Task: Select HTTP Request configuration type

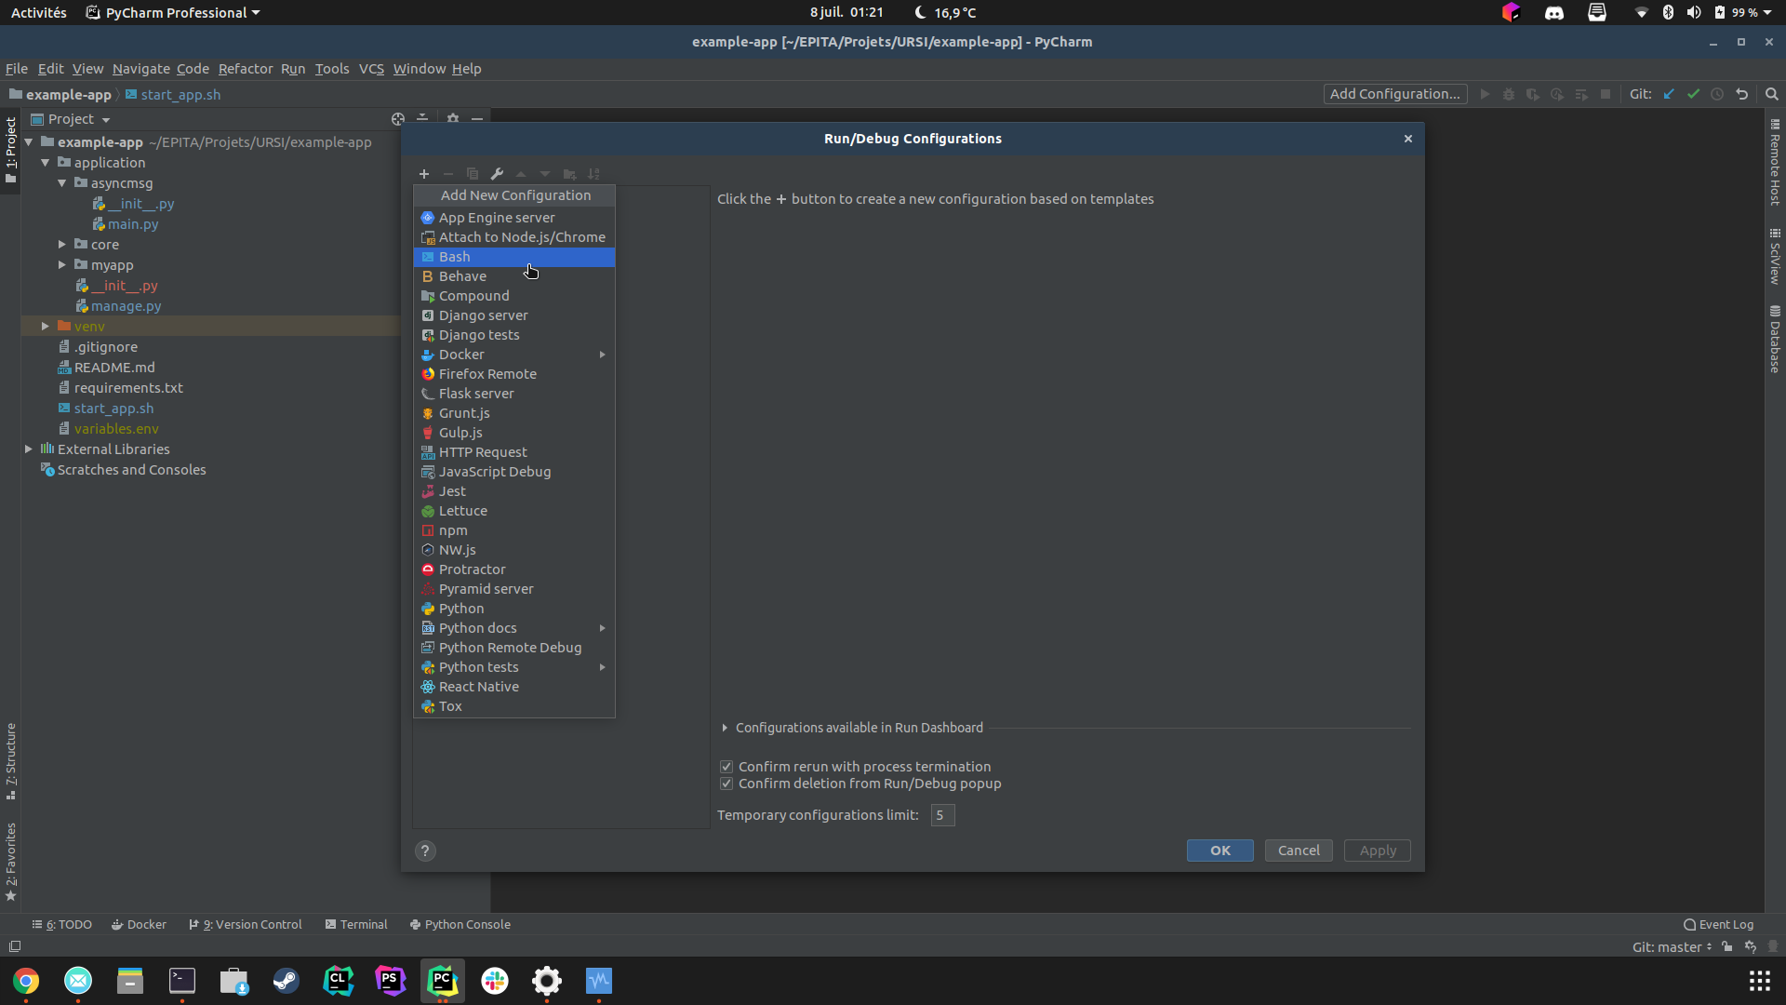Action: [514, 452]
